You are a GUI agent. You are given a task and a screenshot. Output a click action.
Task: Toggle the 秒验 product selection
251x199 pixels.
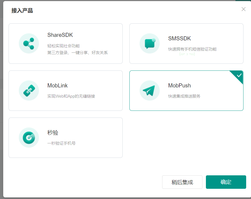[x=66, y=137]
